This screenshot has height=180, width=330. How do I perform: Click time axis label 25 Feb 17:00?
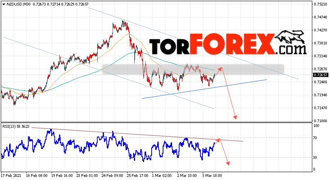pyautogui.click(x=138, y=176)
